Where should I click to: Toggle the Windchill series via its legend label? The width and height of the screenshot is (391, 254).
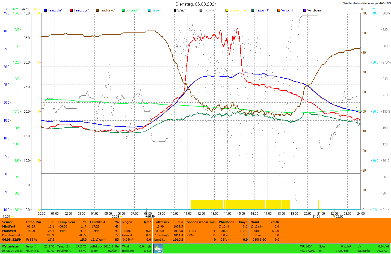click(287, 10)
